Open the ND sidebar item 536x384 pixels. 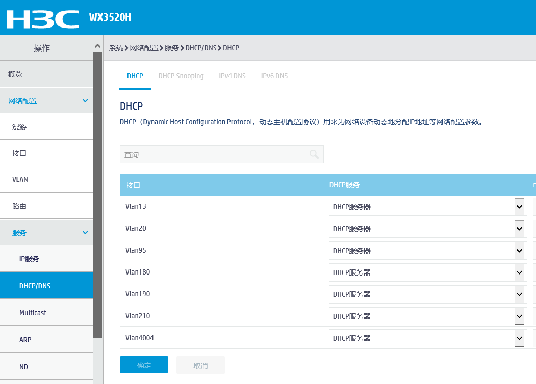[x=46, y=367]
